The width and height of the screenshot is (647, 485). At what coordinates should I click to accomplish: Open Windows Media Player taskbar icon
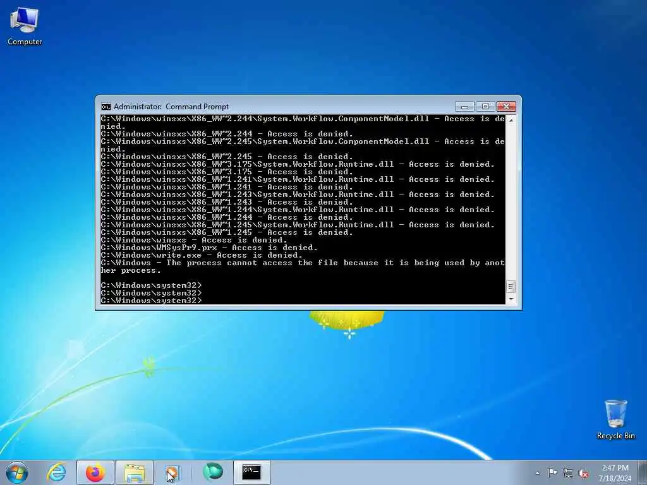click(x=172, y=472)
